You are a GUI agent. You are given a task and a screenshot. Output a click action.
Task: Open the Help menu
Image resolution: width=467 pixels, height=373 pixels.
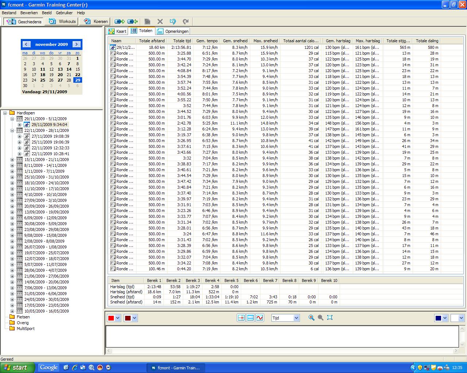pos(81,13)
